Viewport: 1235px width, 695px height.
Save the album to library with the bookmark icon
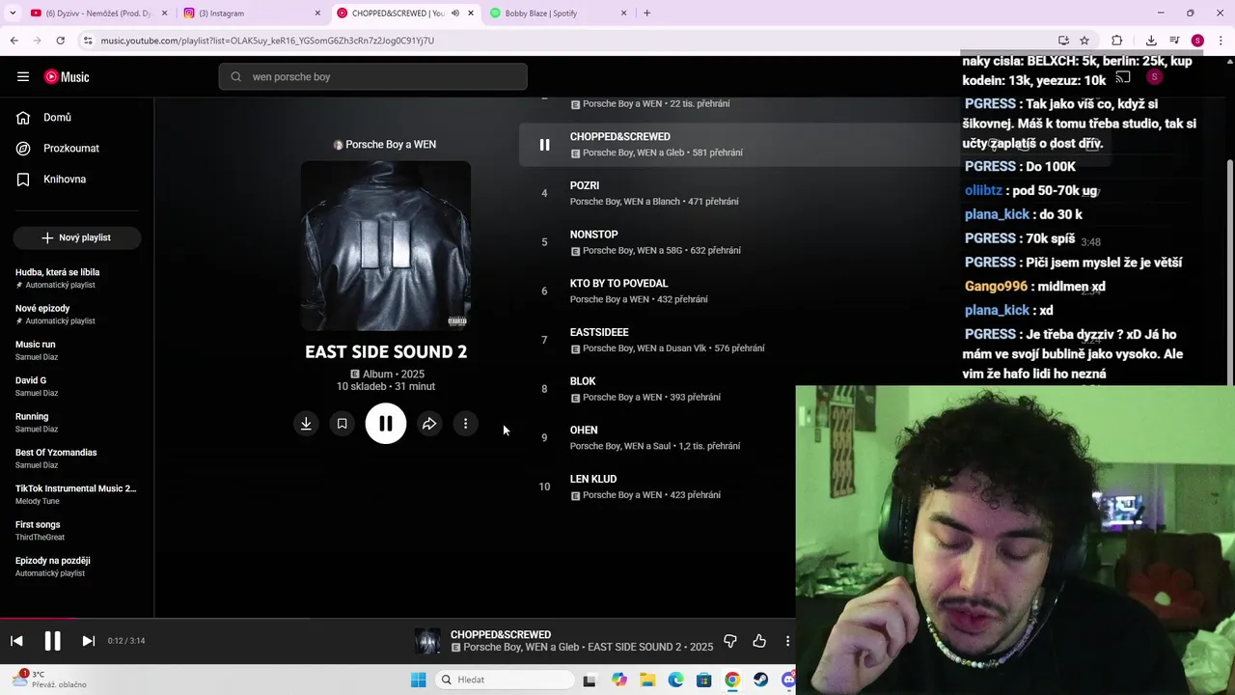342,424
